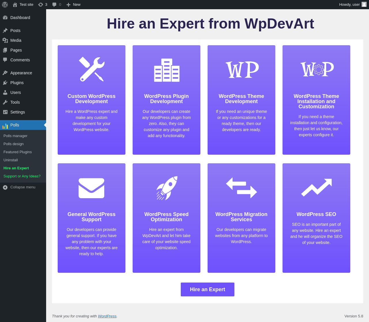Open the Media menu item
The width and height of the screenshot is (369, 322).
[x=23, y=40]
